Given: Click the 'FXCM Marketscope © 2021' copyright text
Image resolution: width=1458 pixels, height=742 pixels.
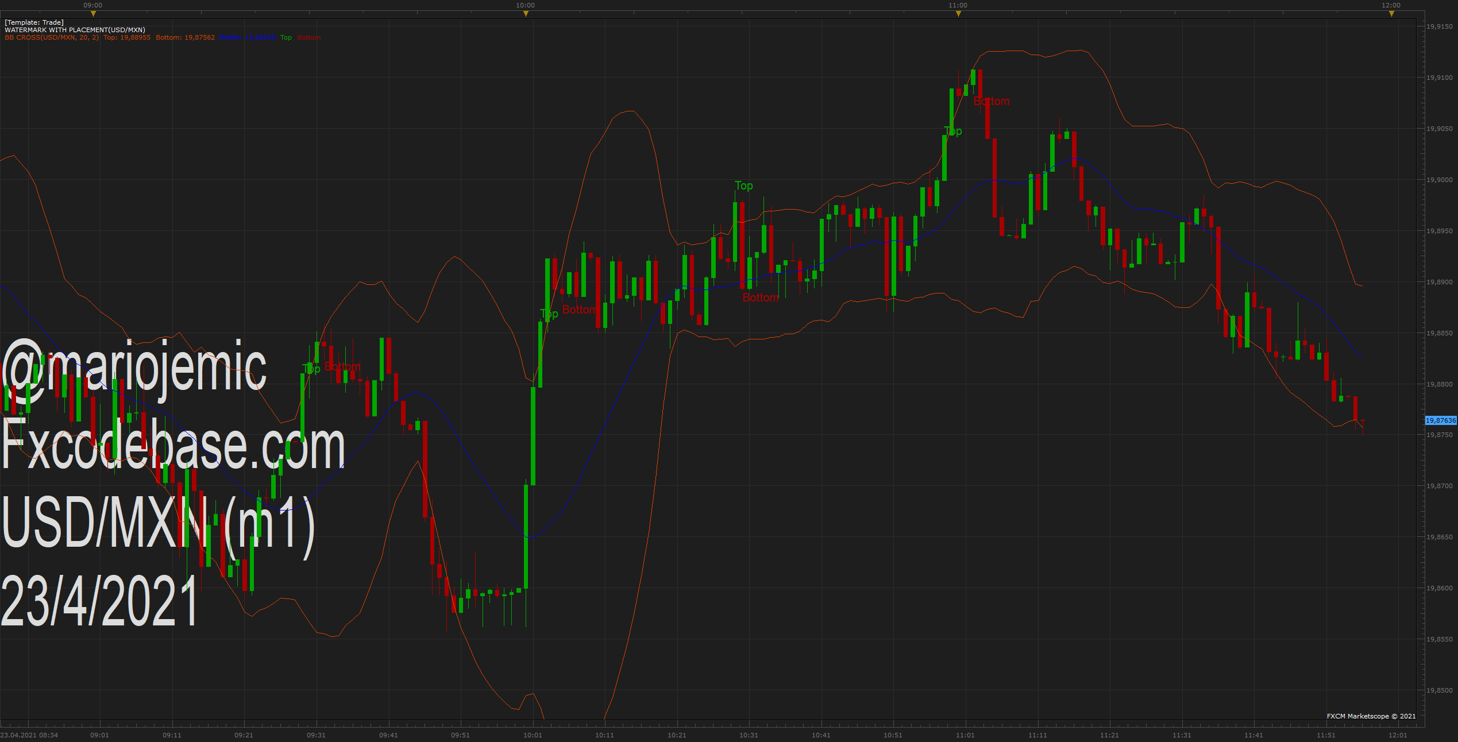Looking at the screenshot, I should click(x=1371, y=716).
